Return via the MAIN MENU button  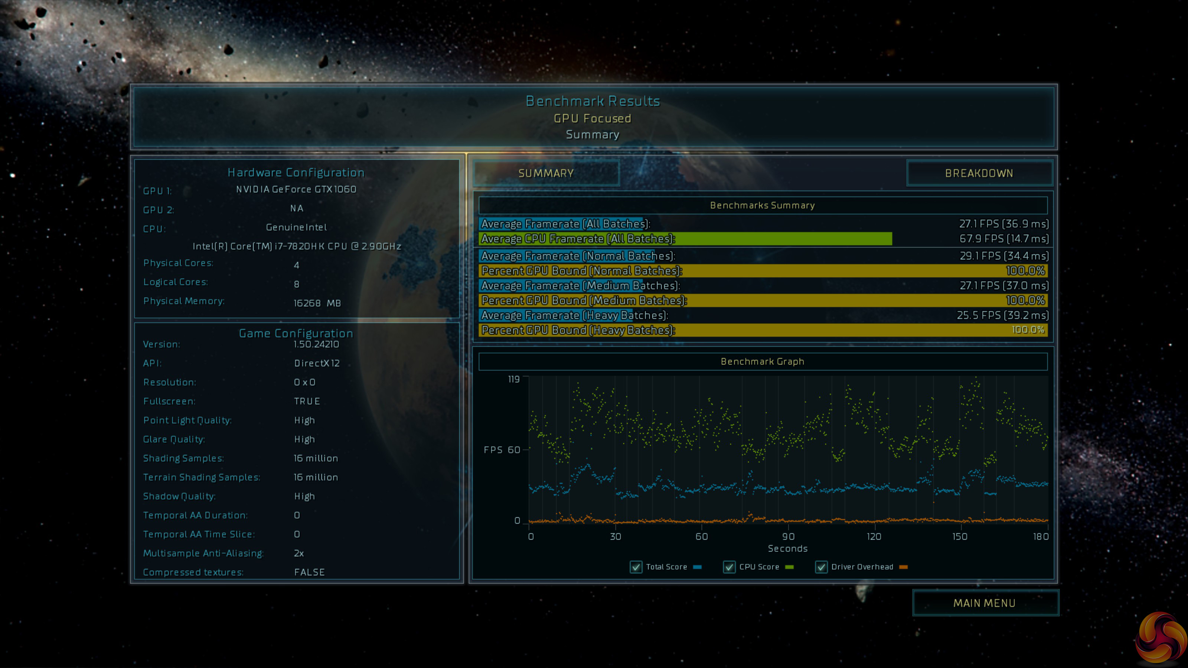pos(985,603)
